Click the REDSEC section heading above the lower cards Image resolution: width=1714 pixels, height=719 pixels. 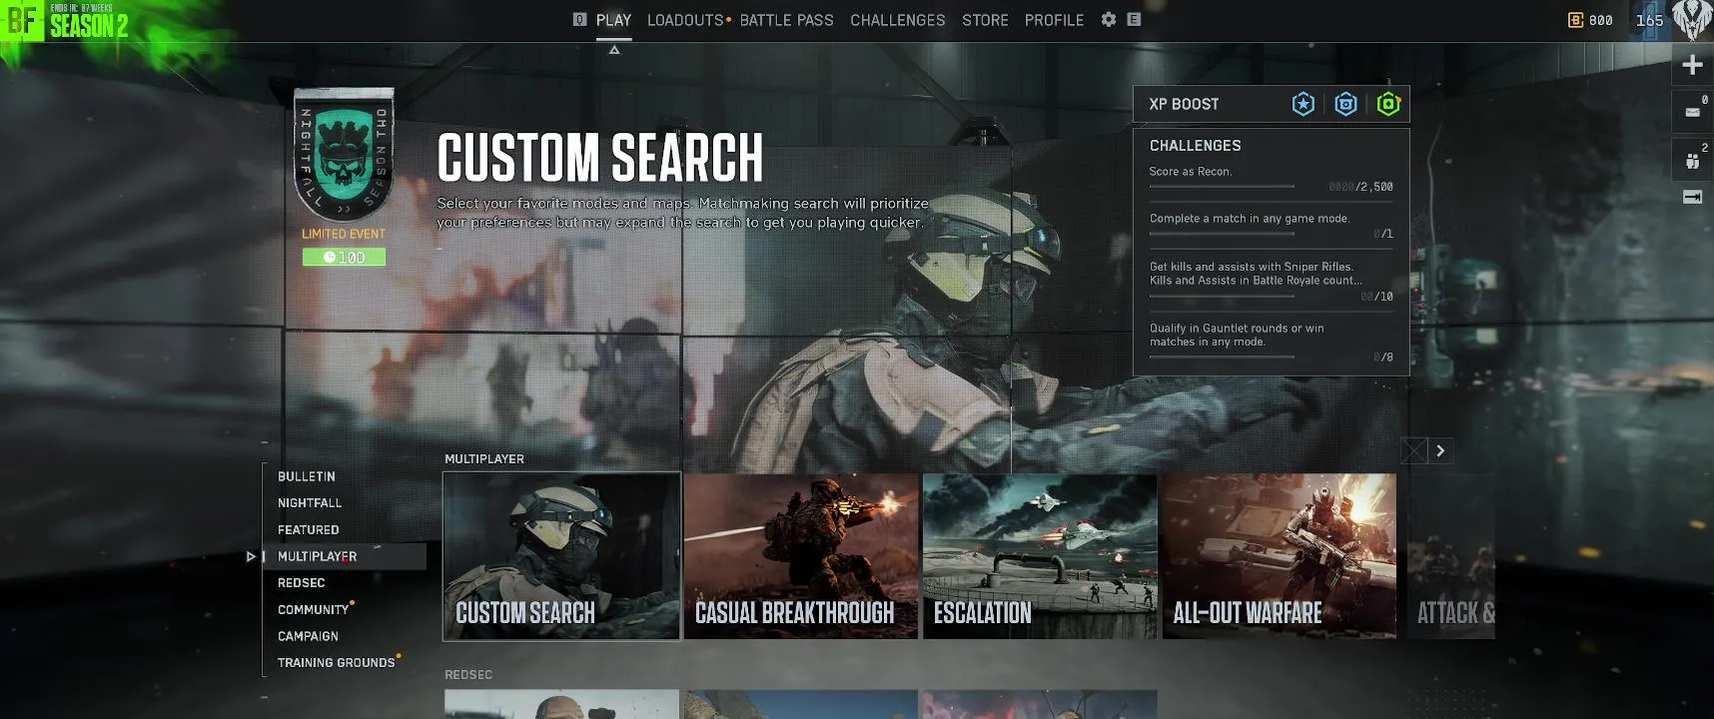(468, 675)
